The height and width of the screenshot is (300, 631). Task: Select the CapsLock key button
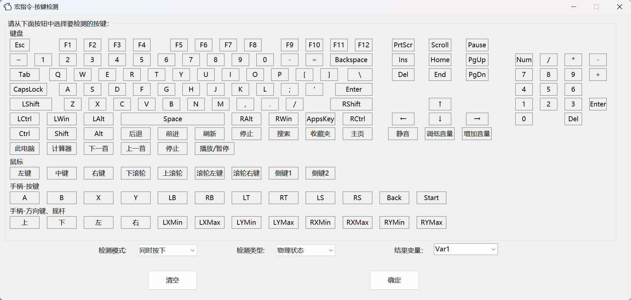(x=29, y=89)
